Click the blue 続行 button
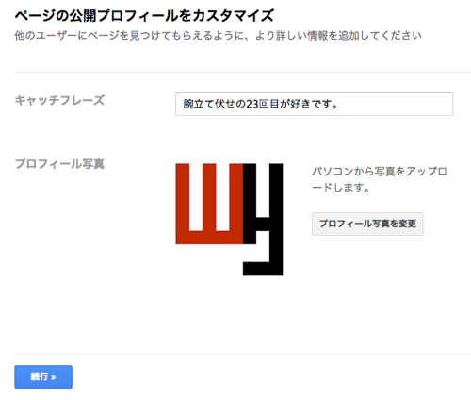The image size is (471, 400). pos(43,376)
